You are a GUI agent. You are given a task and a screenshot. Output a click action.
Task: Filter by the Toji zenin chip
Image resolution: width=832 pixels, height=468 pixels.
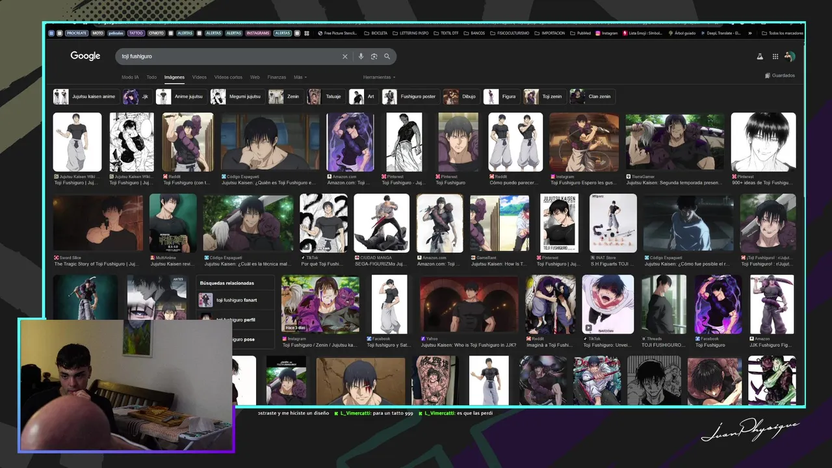click(x=544, y=97)
